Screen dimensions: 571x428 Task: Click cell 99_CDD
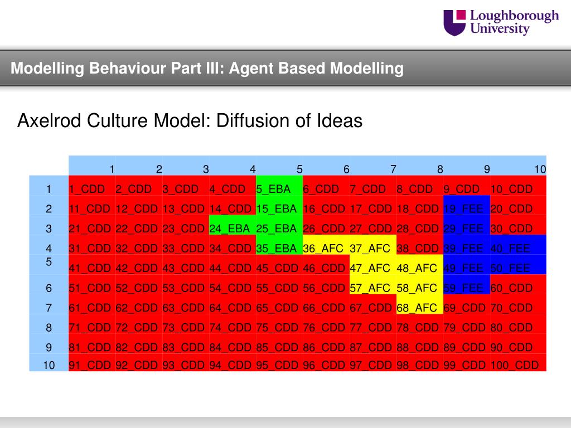coord(467,362)
